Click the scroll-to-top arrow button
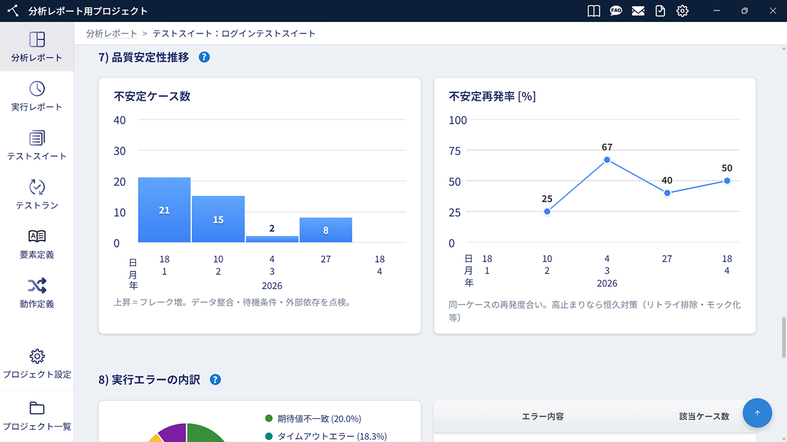This screenshot has width=787, height=442. (x=757, y=413)
